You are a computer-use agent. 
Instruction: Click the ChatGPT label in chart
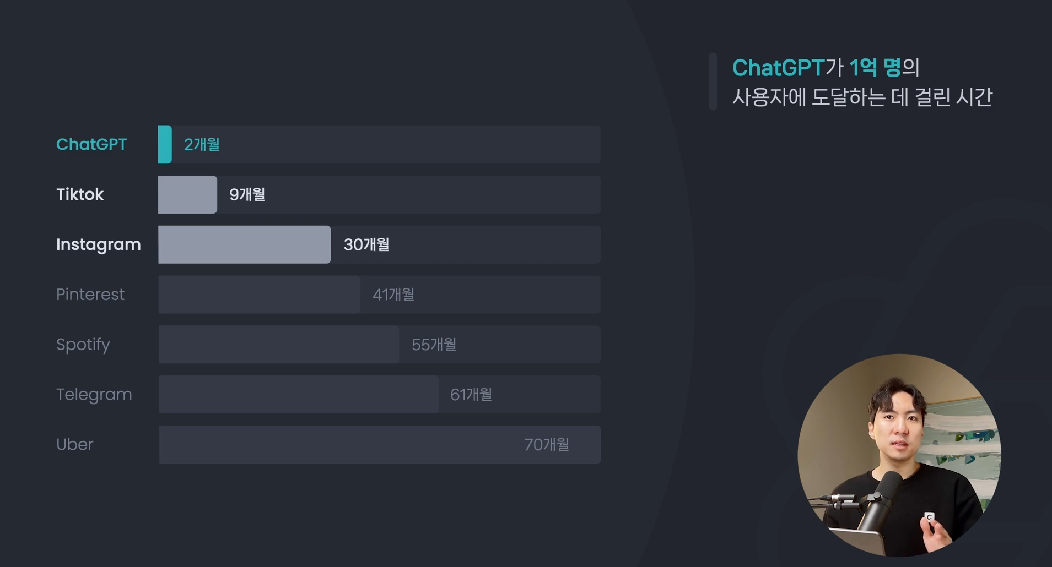coord(91,144)
